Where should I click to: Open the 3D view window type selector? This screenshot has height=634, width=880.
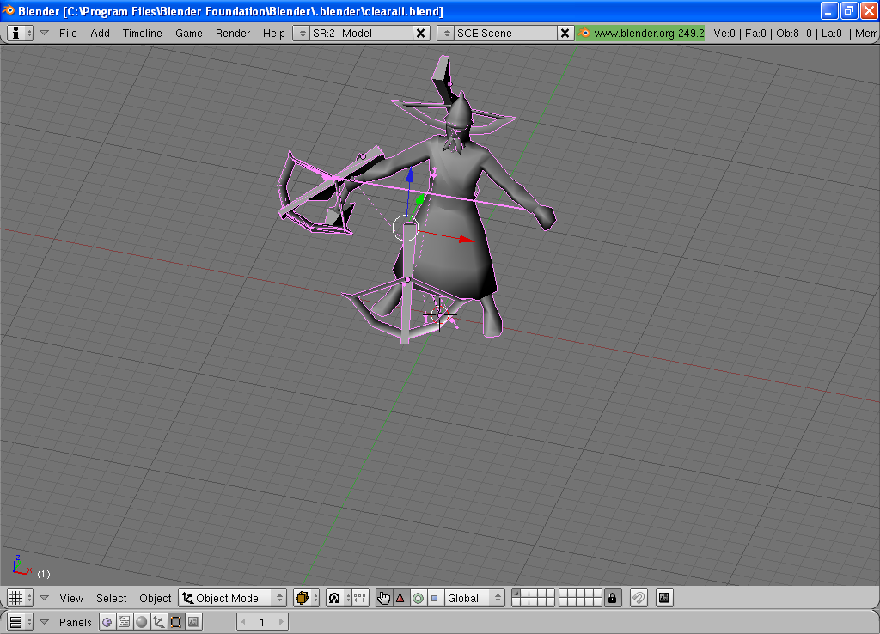click(x=20, y=598)
